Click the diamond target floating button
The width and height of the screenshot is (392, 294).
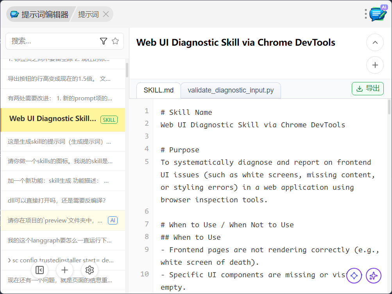354,276
